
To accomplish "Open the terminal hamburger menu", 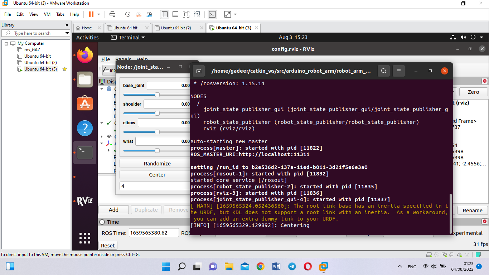I will (x=398, y=71).
